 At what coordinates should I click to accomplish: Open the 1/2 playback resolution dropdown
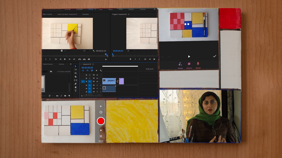point(87,51)
